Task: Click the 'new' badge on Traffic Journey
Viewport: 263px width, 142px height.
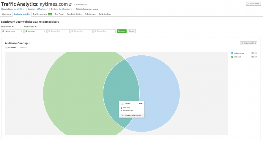Action: [x=50, y=14]
